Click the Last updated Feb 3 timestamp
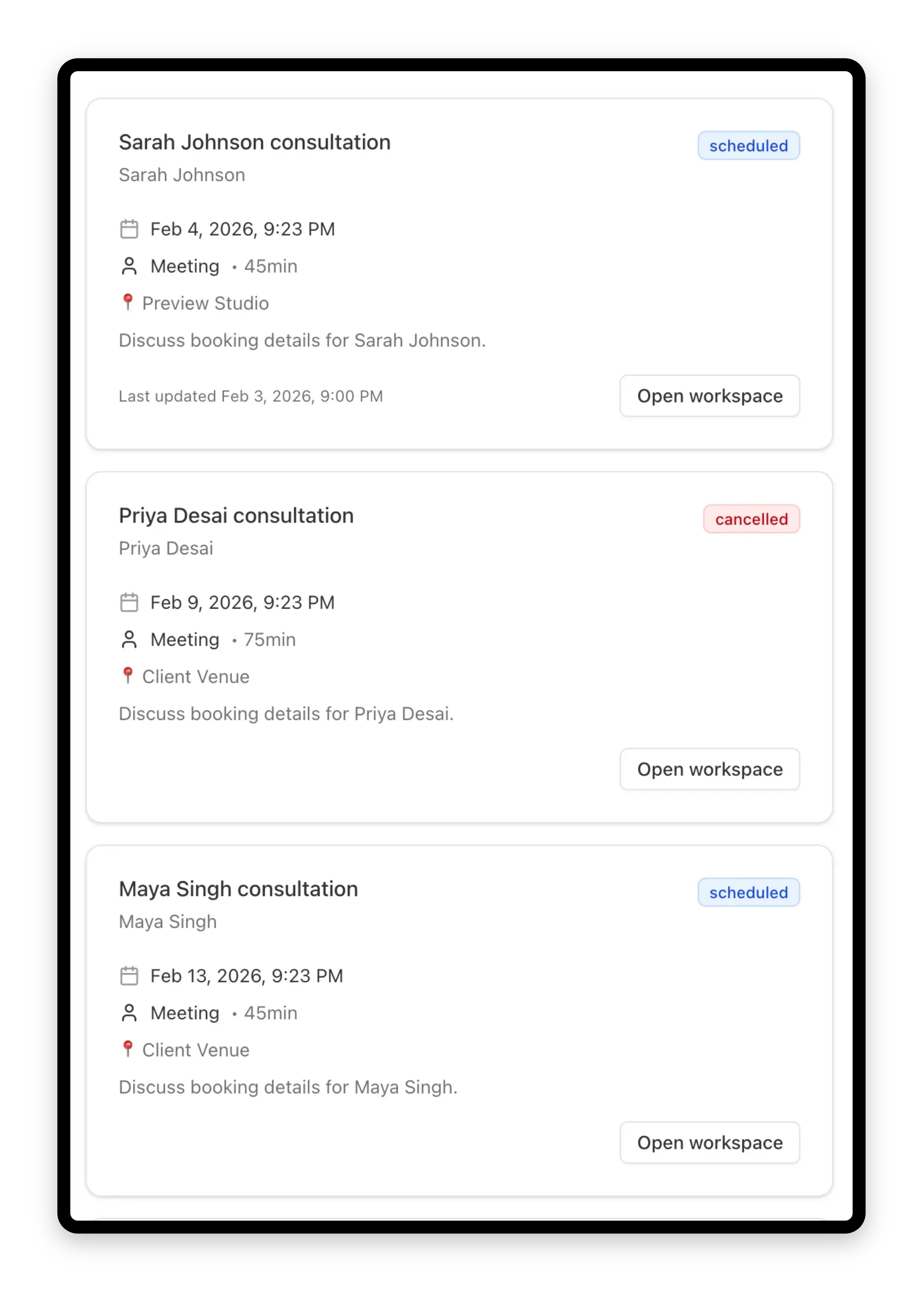This screenshot has height=1293, width=923. (x=251, y=396)
